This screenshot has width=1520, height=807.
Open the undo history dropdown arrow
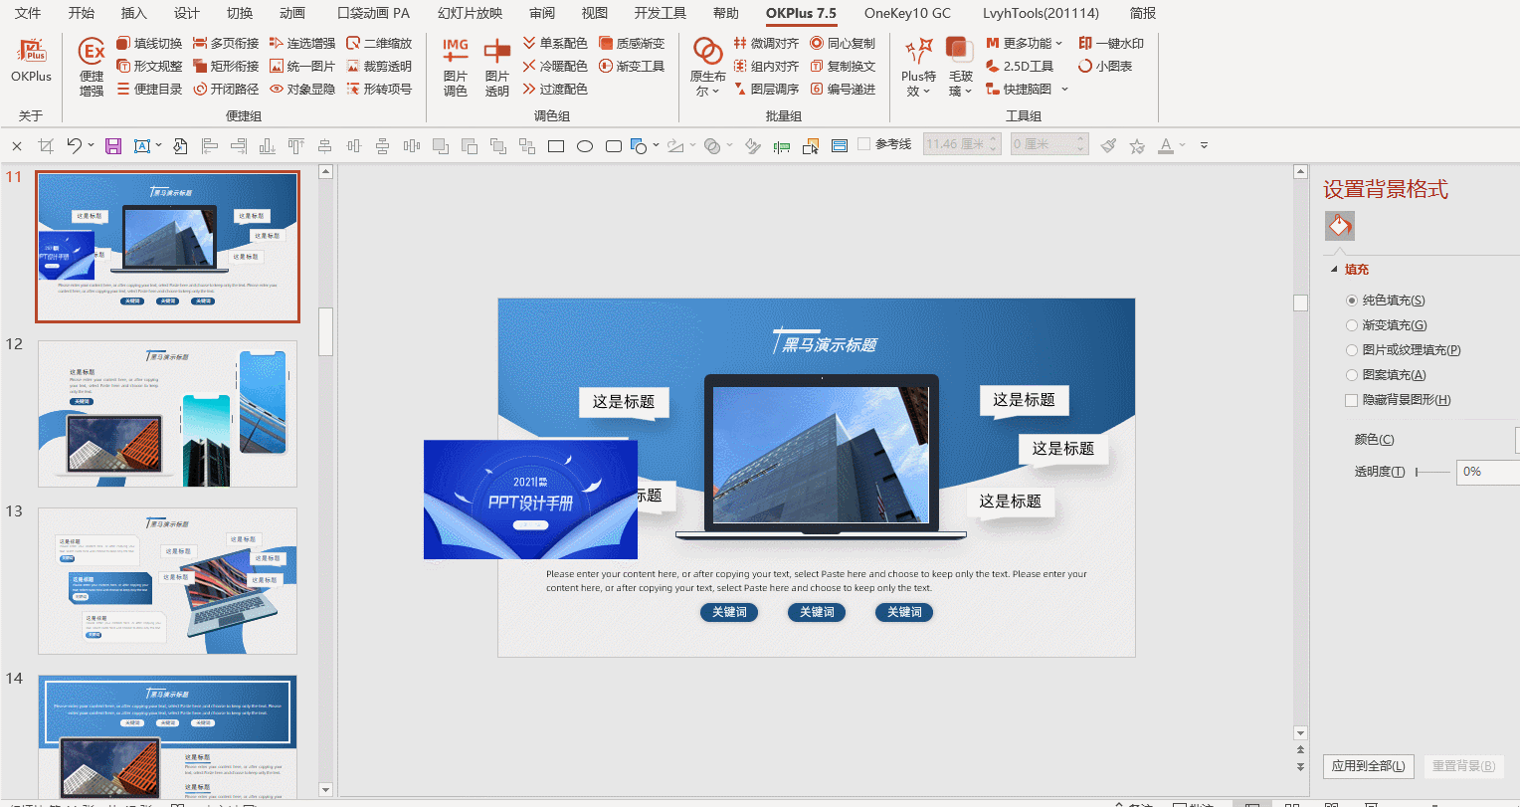[91, 145]
